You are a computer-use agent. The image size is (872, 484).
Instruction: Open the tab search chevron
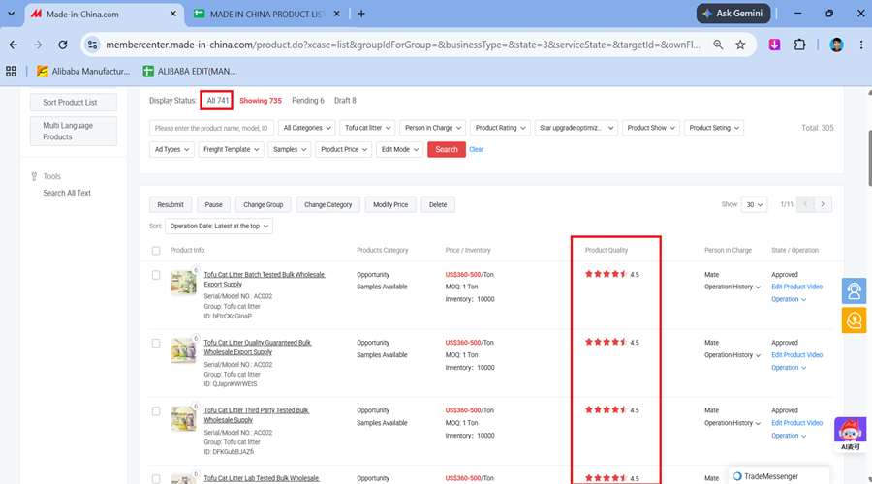pos(11,14)
